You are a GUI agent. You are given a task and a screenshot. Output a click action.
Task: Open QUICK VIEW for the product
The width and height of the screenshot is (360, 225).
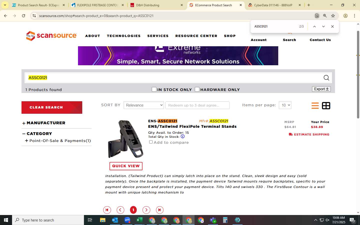(126, 166)
